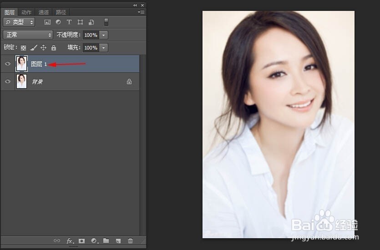380x250 pixels.
Task: Click the 填充 100% value field
Action: pyautogui.click(x=91, y=48)
